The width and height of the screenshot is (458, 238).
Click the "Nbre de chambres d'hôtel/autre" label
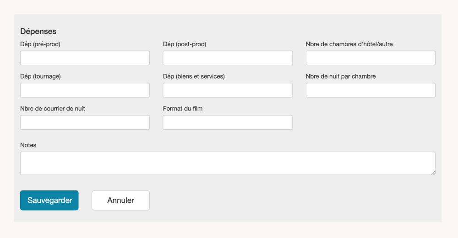tap(349, 44)
